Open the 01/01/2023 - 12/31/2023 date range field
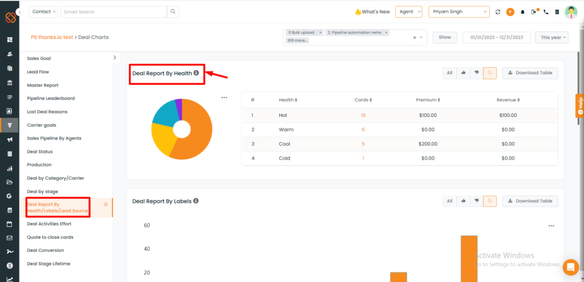Screen dimensions: 584x282 pyautogui.click(x=497, y=37)
